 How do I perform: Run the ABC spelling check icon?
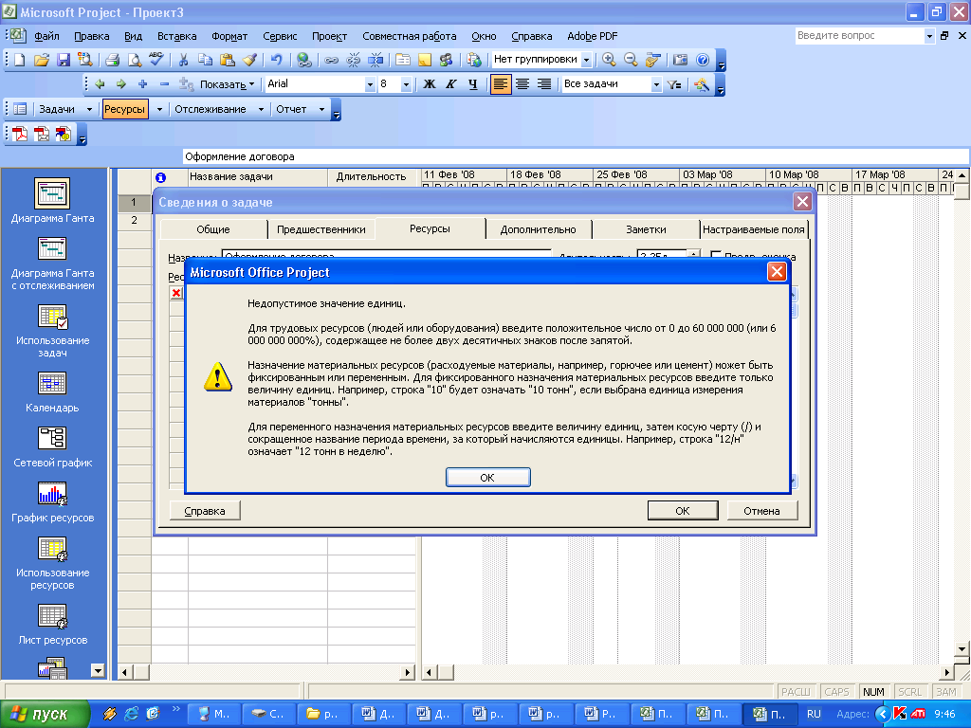(x=156, y=60)
